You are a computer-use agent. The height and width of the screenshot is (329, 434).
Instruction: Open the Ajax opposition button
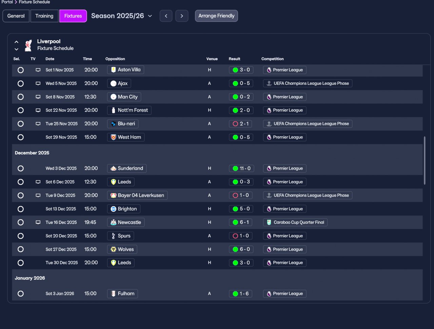(x=119, y=83)
